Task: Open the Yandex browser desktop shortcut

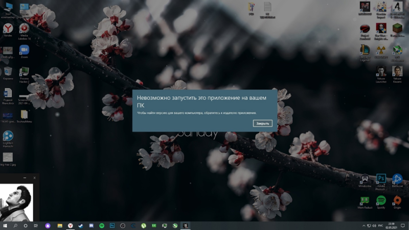Action: (8, 30)
